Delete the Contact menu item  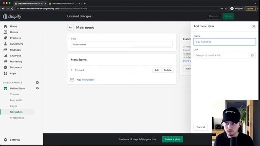168,70
